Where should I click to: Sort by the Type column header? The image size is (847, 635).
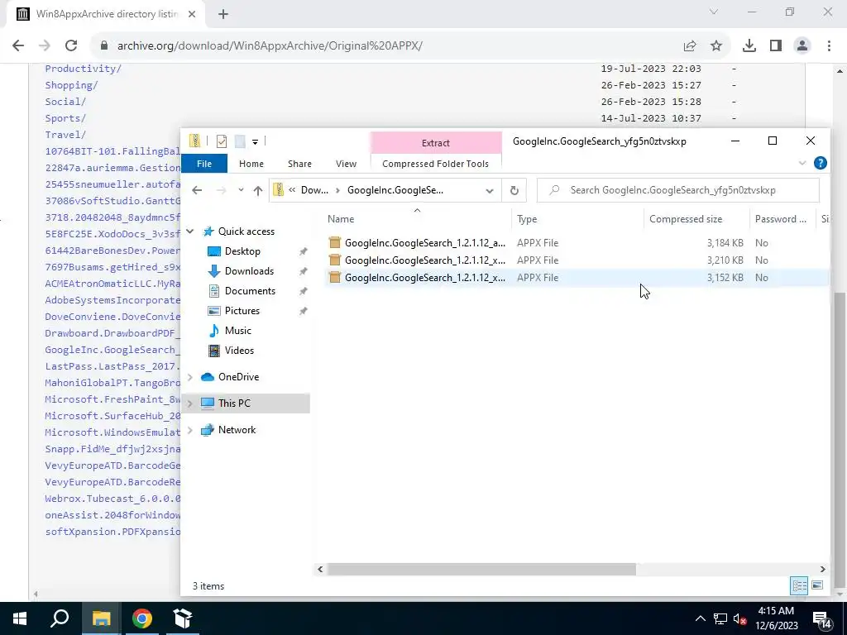click(527, 219)
